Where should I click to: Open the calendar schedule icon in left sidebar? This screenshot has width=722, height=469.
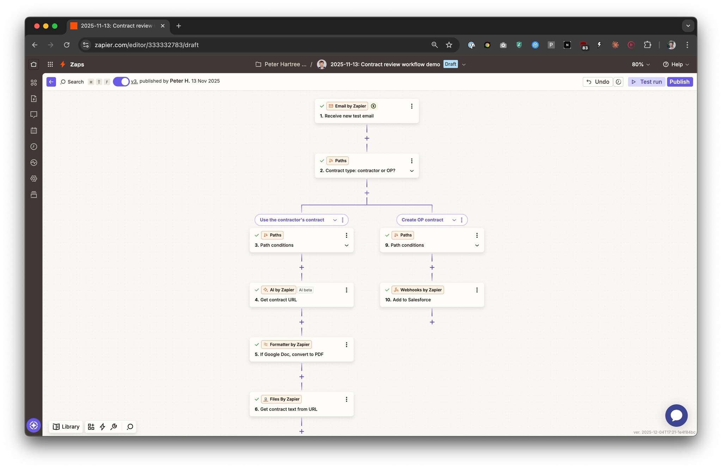click(33, 130)
